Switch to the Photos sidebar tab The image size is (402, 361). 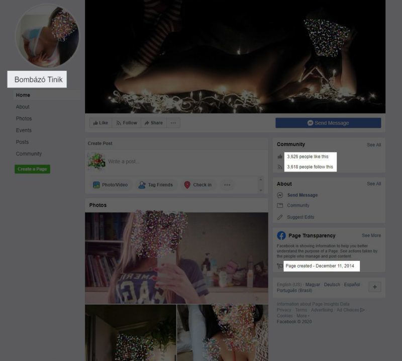(24, 119)
